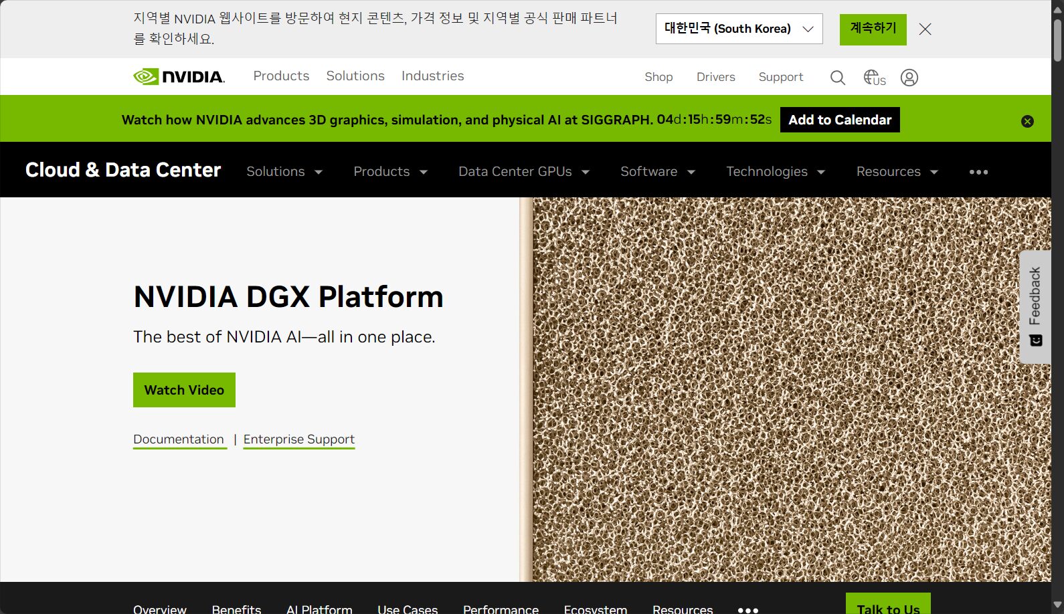Click the NVIDIA DGX Platform heading
This screenshot has width=1064, height=614.
[288, 297]
